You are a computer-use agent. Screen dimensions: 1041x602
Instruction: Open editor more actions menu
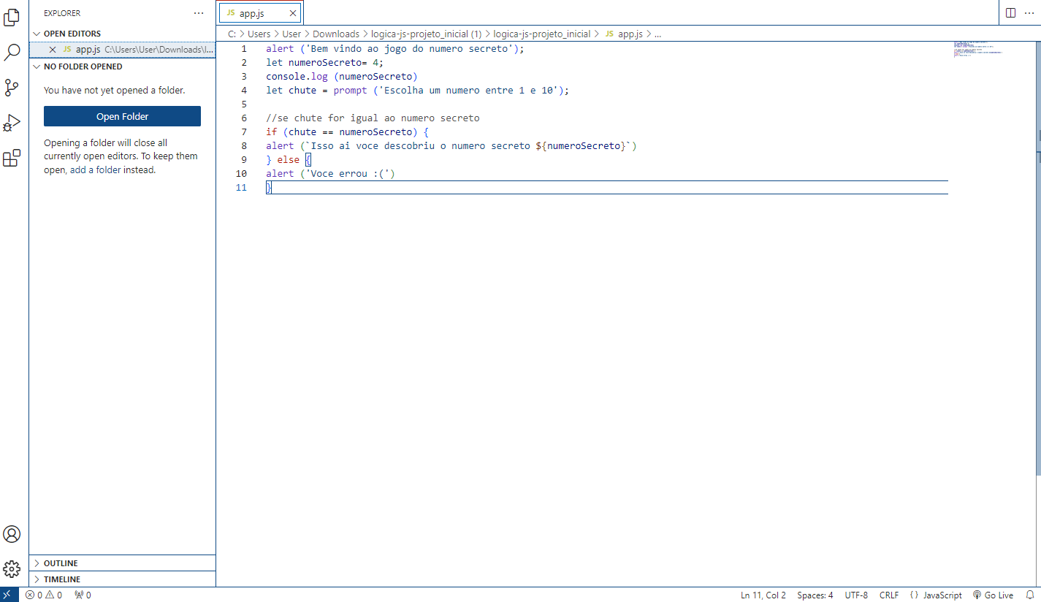point(1029,13)
